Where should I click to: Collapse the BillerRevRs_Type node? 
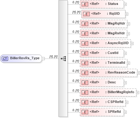pos(43,59)
